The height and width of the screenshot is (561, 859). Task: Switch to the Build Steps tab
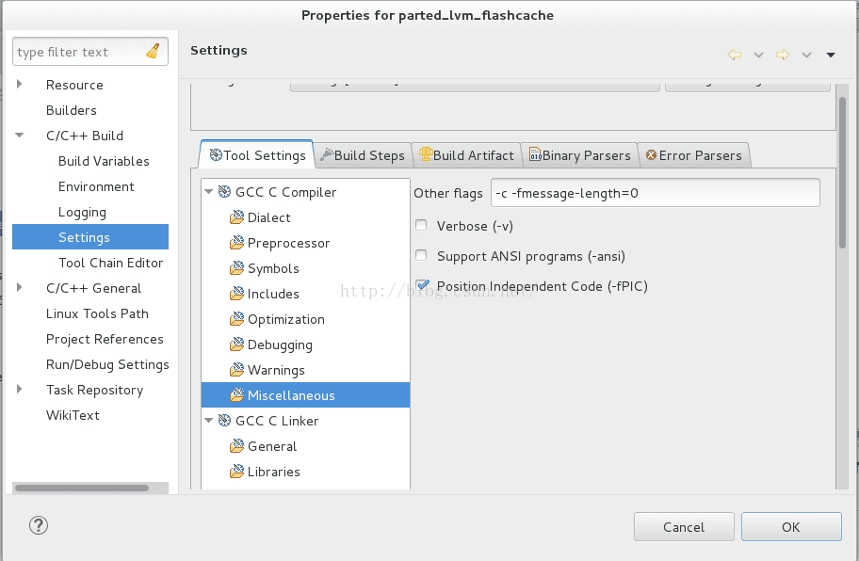(x=362, y=155)
